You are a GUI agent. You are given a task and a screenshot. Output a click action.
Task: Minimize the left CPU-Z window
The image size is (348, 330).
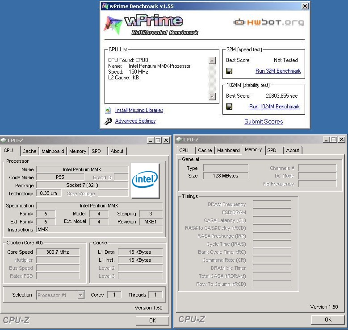(x=151, y=140)
